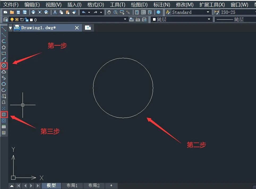Viewport: 256px width, 189px height.
Task: Click the zoom previous icon
Action: pyautogui.click(x=128, y=12)
